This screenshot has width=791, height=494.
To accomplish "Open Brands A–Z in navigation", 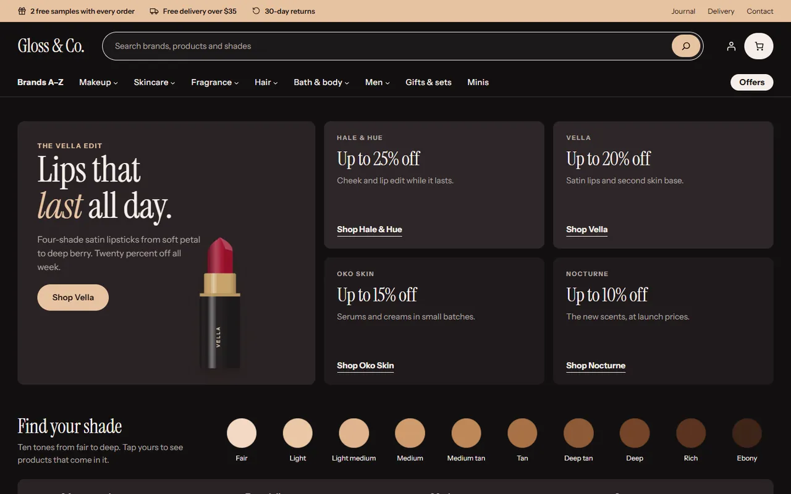I will (x=40, y=82).
